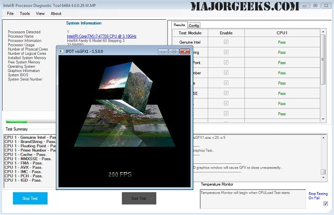This screenshot has width=334, height=215.
Task: Open the File menu
Action: tap(10, 14)
